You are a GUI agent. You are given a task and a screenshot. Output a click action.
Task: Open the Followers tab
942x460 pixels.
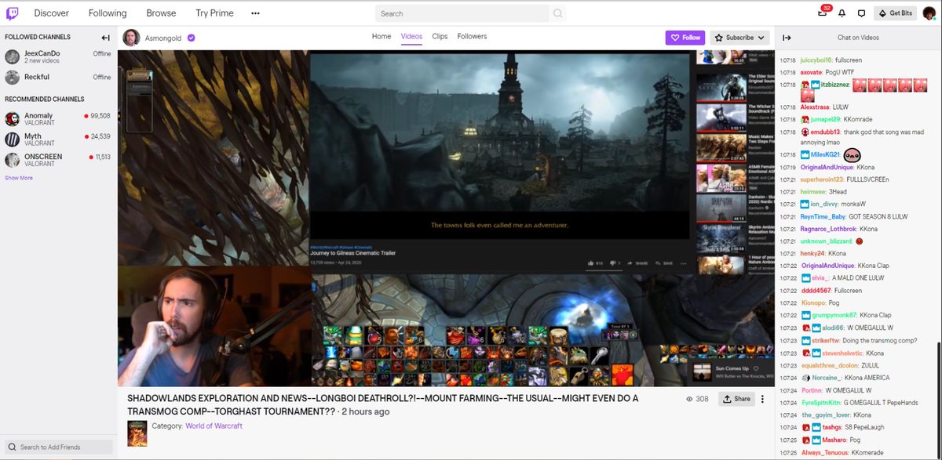(x=472, y=37)
